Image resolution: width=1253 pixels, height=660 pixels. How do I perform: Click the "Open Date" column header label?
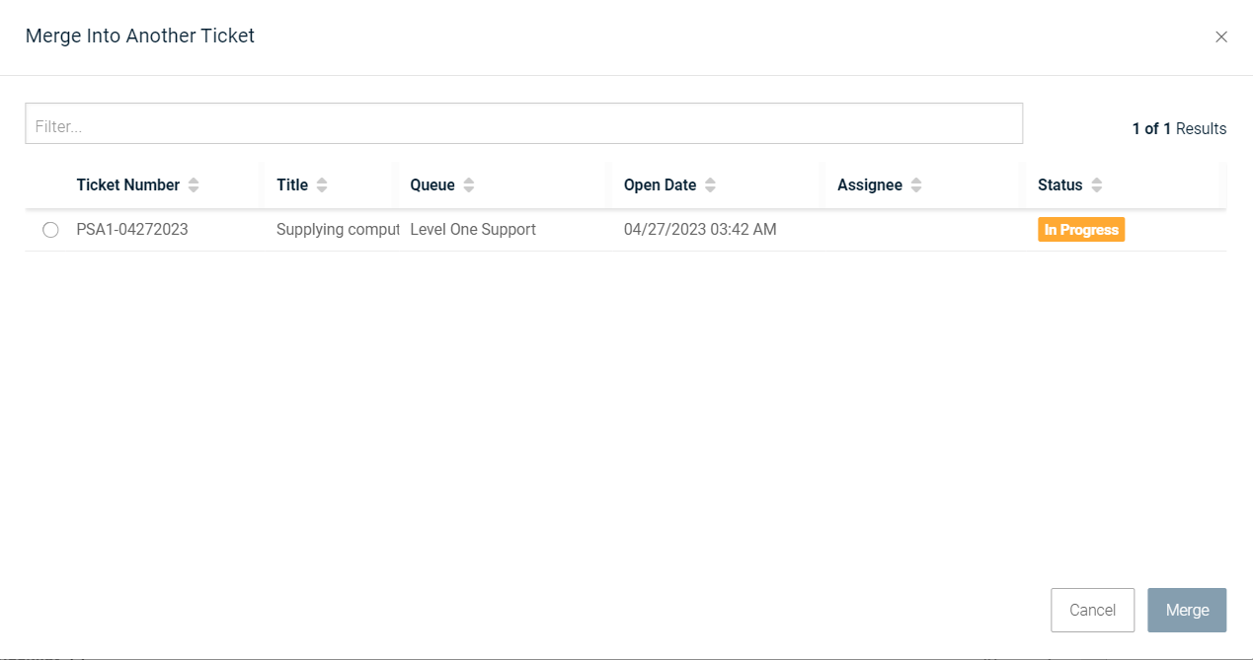[660, 185]
